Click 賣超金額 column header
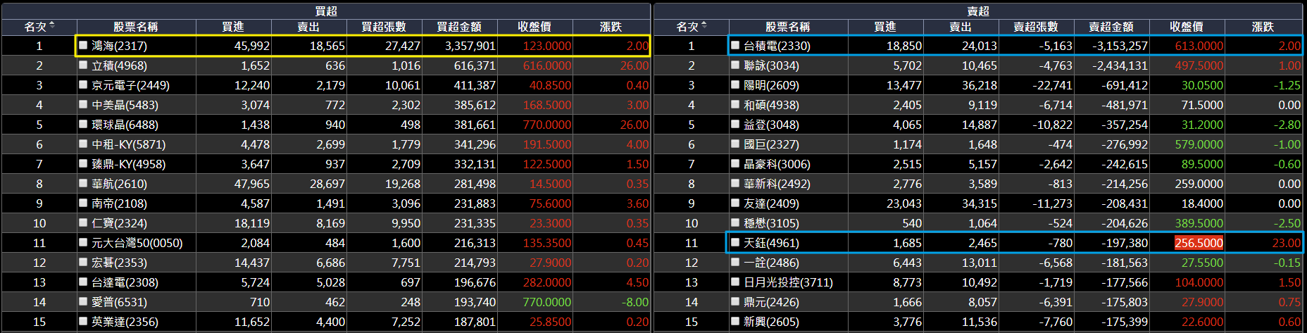The image size is (1307, 333). (1111, 27)
